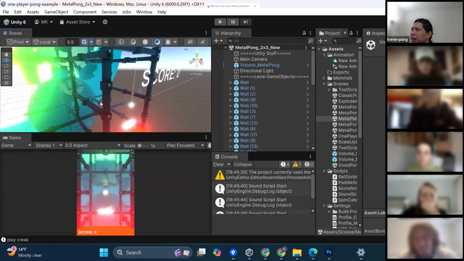The height and width of the screenshot is (261, 464).
Task: Open Hierarchy search-by-type window icon
Action: click(310, 41)
